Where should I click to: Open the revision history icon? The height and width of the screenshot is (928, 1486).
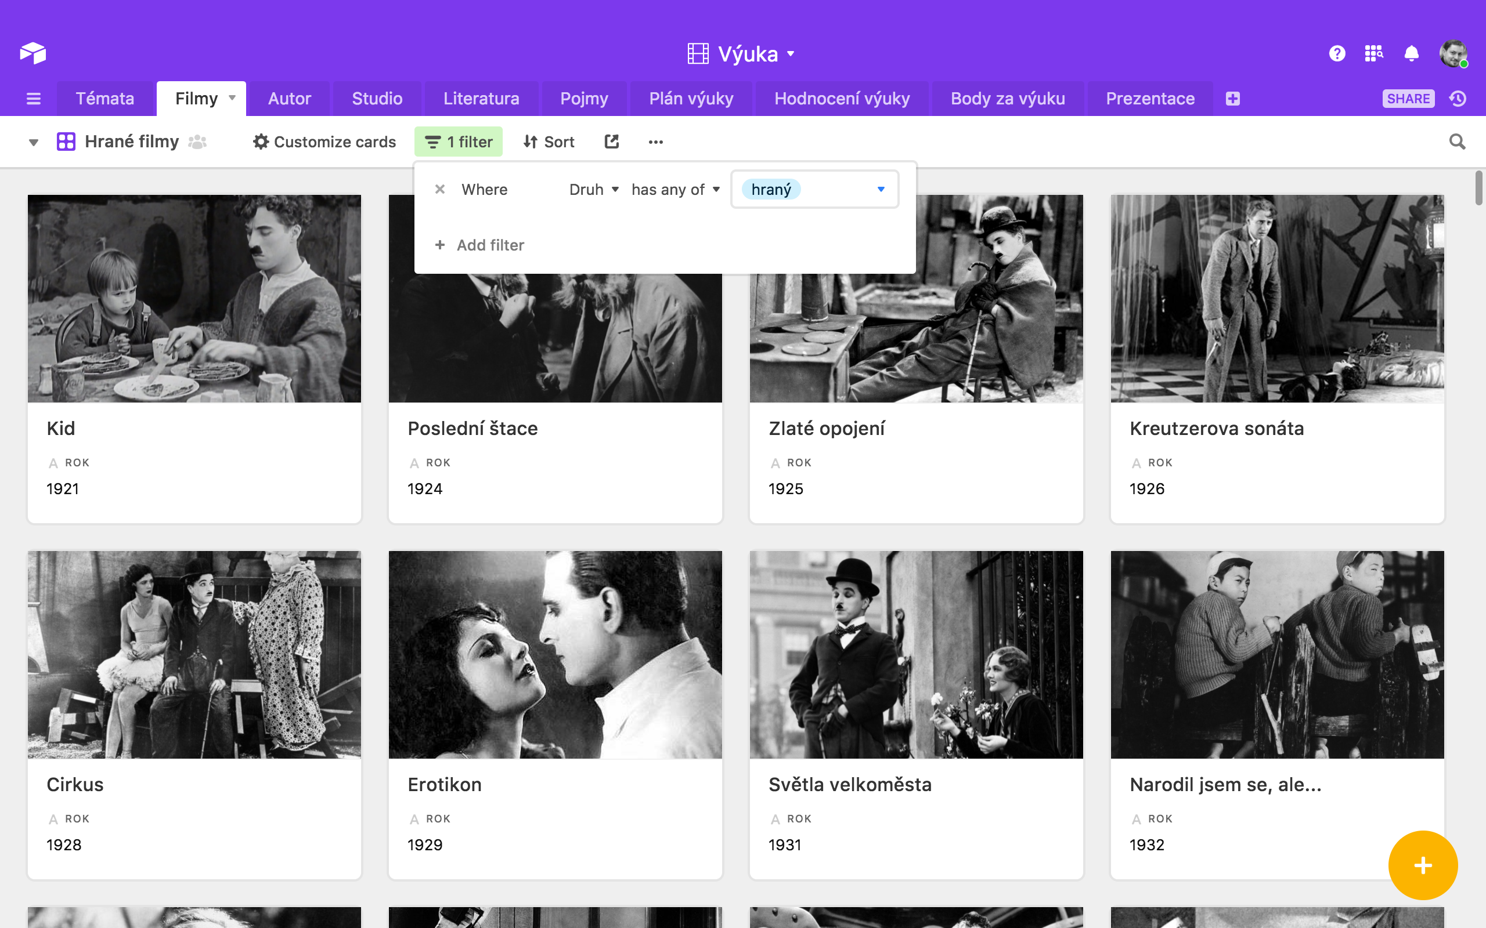(1458, 99)
